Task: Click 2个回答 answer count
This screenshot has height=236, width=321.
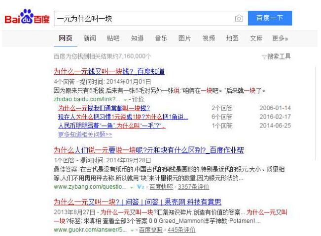Action: [222, 108]
